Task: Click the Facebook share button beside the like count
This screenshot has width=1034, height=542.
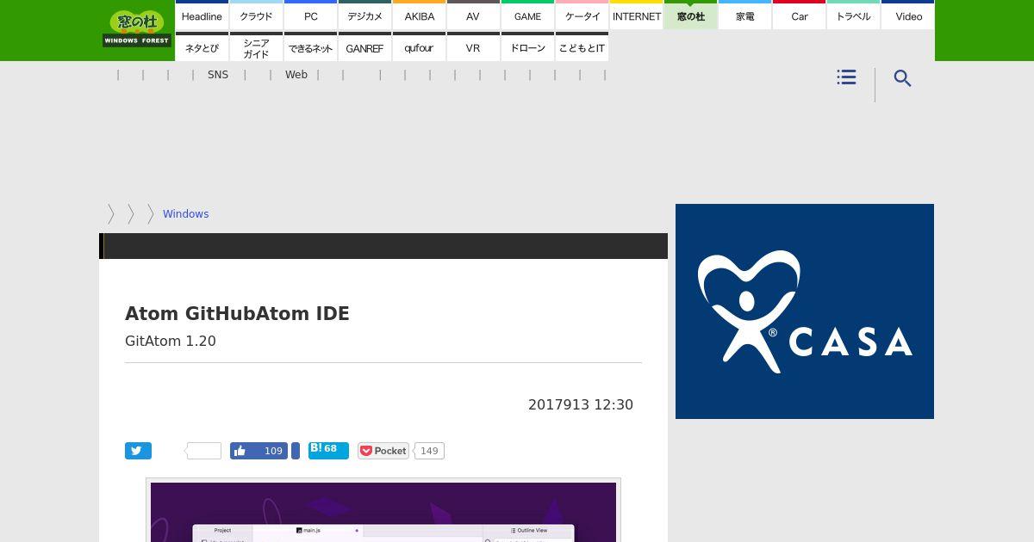Action: click(296, 451)
